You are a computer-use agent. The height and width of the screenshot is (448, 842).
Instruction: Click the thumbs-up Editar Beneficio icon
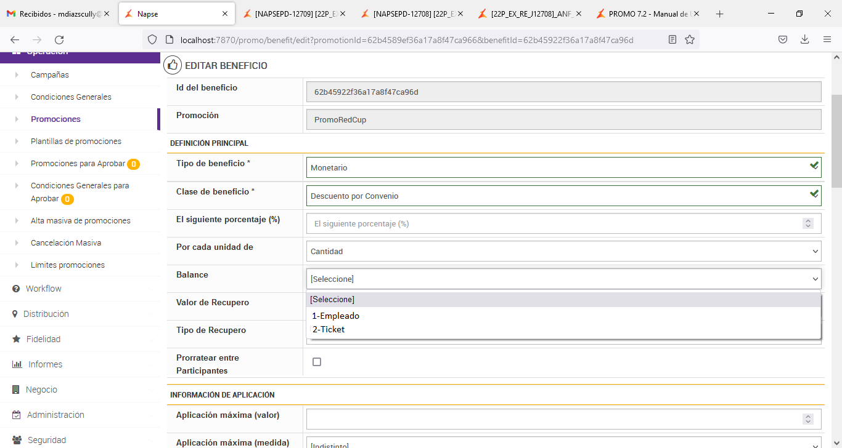[173, 65]
